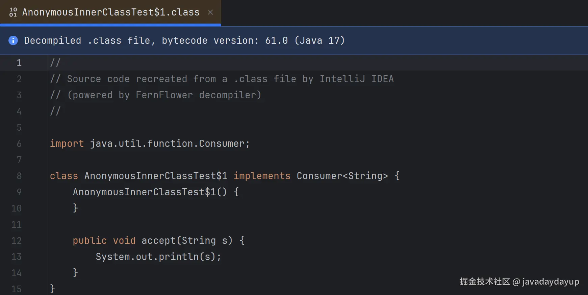This screenshot has height=295, width=588.
Task: Click the blue info icon in the banner
Action: pos(13,40)
